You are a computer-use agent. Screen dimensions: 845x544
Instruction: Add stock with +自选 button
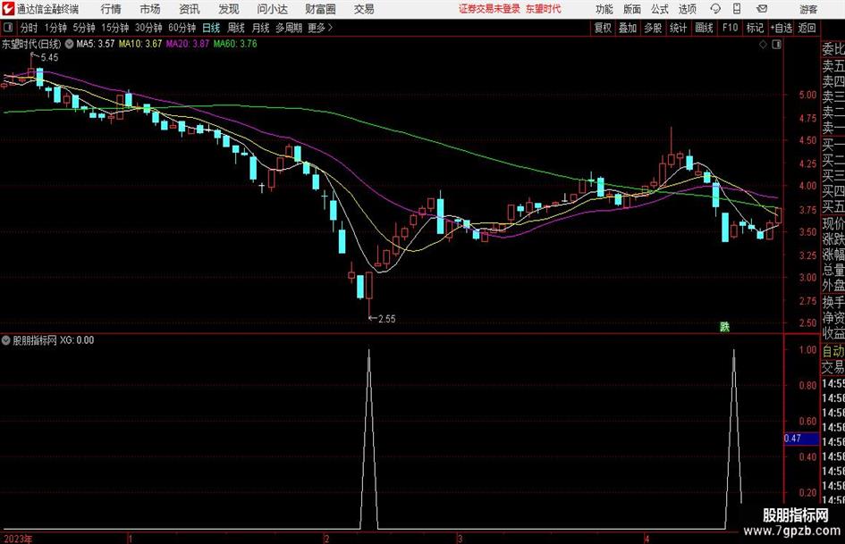tap(781, 28)
